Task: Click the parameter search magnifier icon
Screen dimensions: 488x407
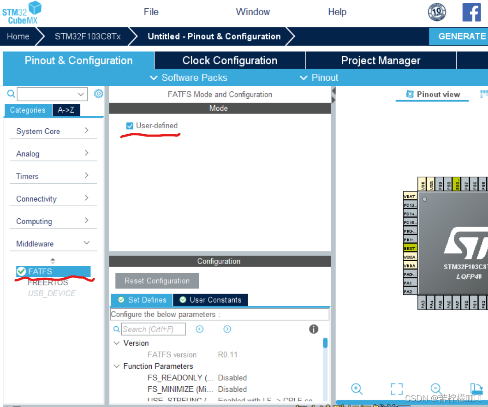Action: click(x=116, y=329)
